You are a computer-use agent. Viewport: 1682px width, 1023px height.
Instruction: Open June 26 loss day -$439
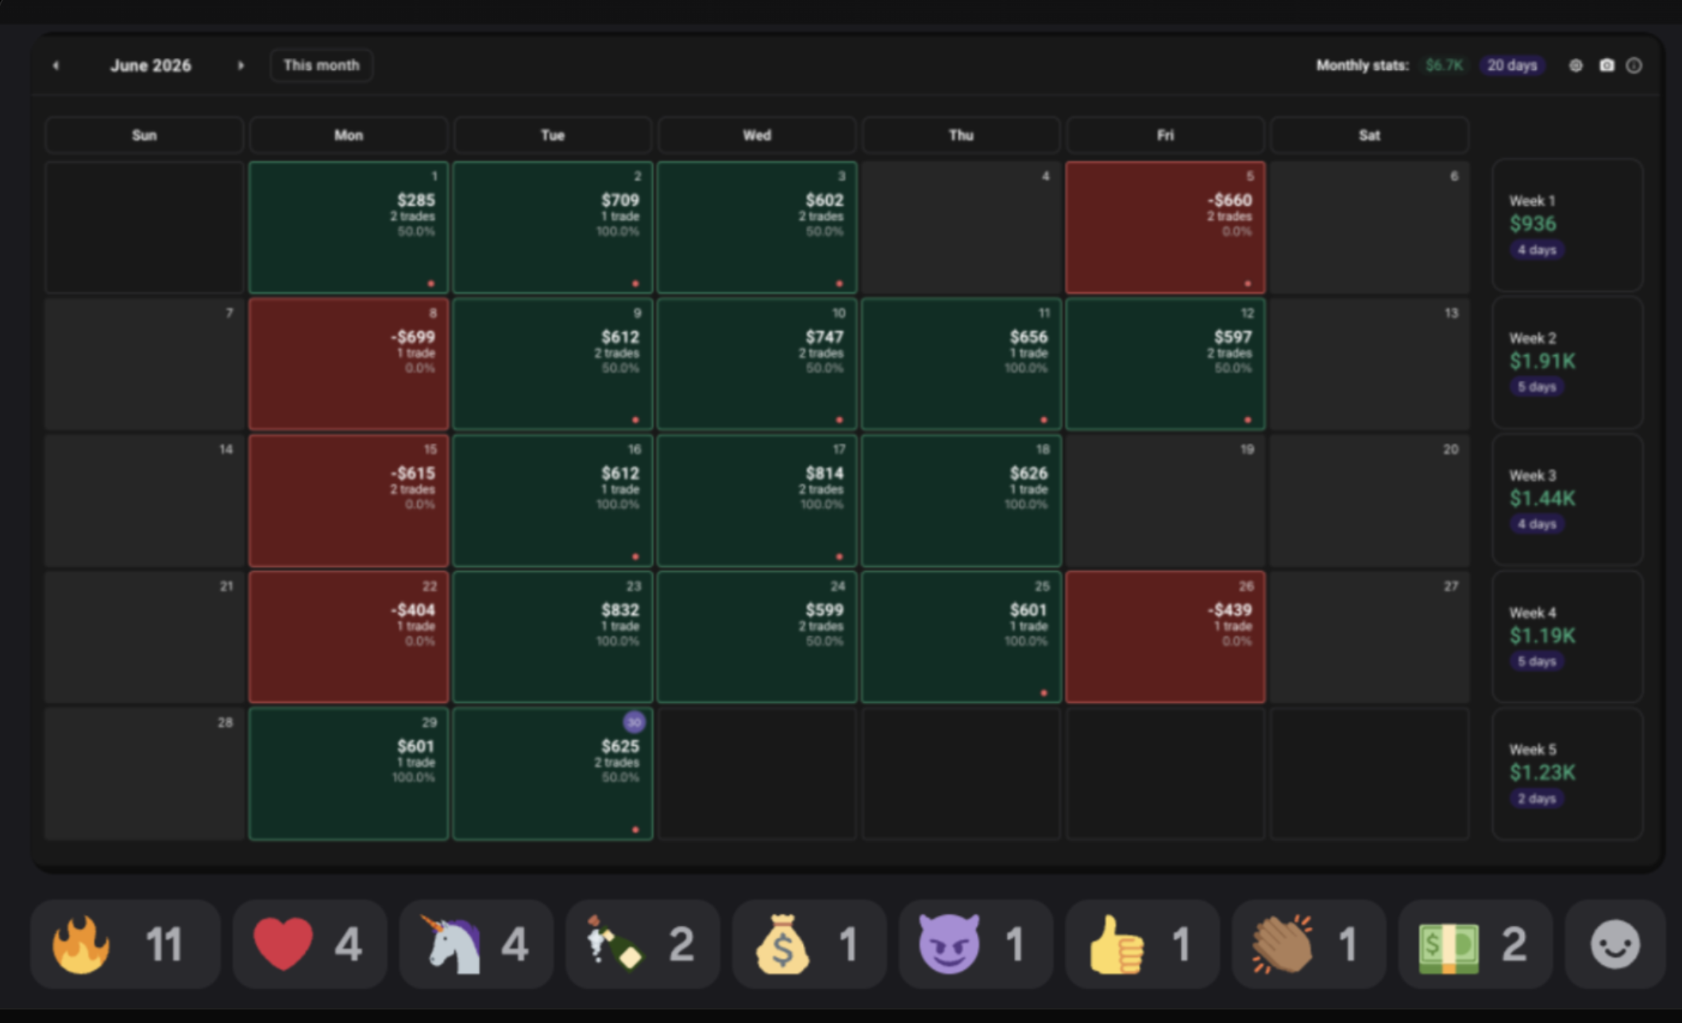click(x=1165, y=637)
